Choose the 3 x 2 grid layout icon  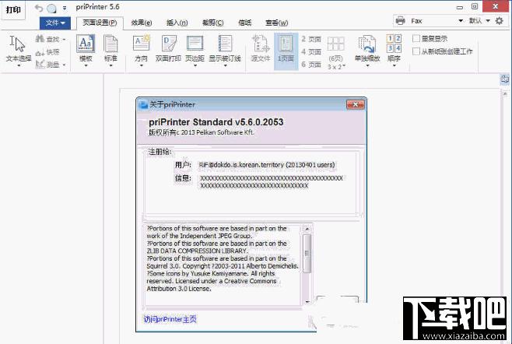click(x=336, y=44)
